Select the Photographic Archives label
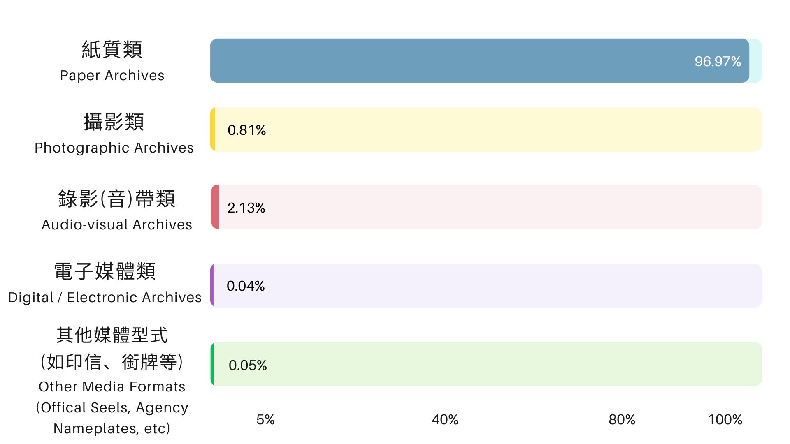Image resolution: width=790 pixels, height=444 pixels. tap(114, 148)
